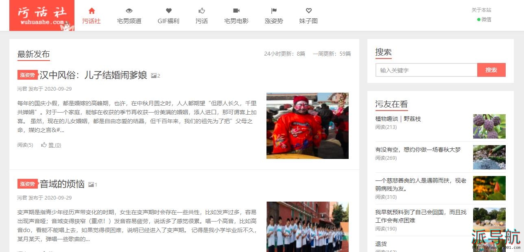The image size is (524, 252).
Task: Click the 最新发布 section heading
Action: (34, 54)
